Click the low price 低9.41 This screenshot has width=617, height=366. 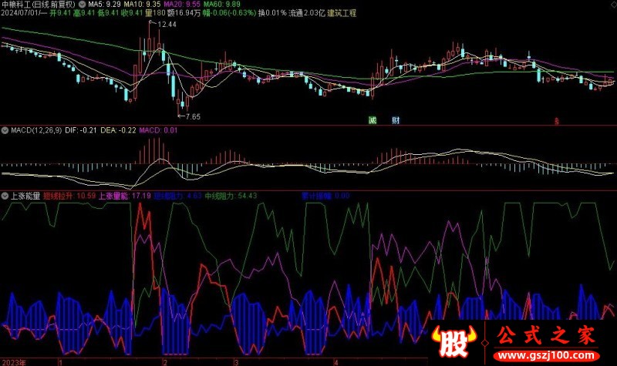[108, 13]
